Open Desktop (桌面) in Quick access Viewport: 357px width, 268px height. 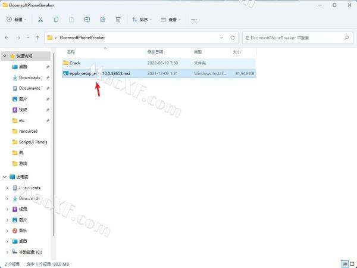[23, 67]
